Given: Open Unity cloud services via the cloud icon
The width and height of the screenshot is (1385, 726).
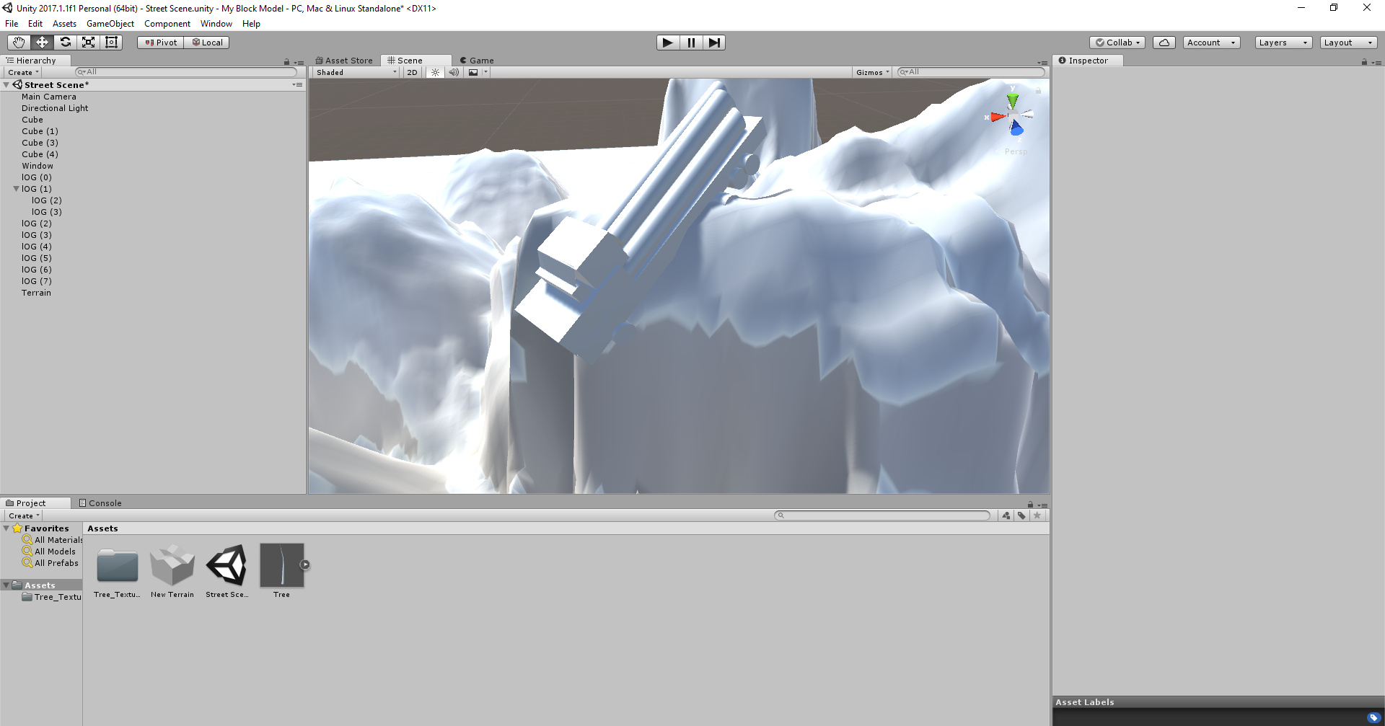Looking at the screenshot, I should point(1164,42).
